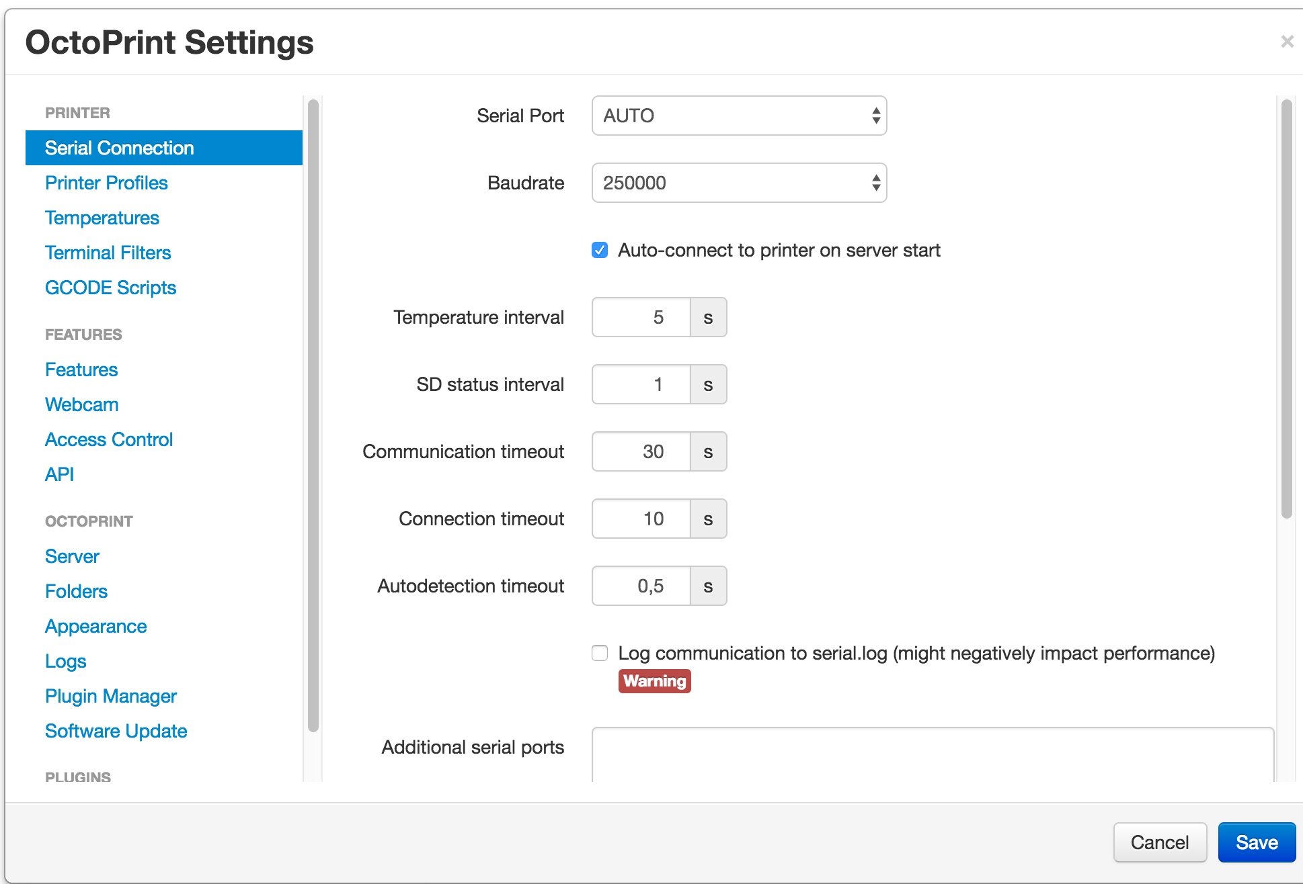Click the settings content scrollbar

point(1286,309)
